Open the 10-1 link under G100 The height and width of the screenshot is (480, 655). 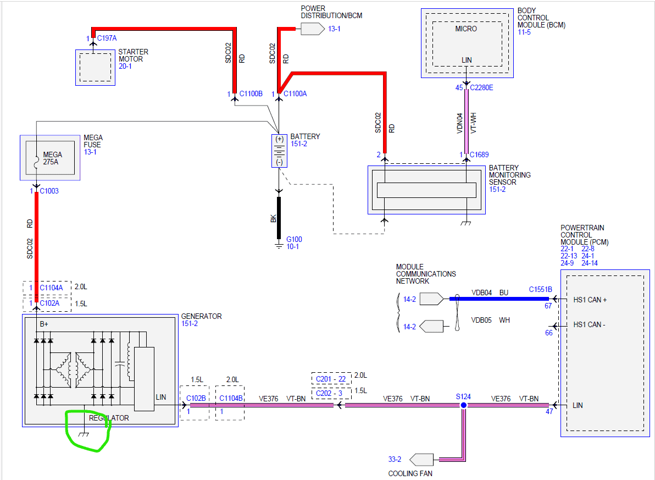point(293,247)
